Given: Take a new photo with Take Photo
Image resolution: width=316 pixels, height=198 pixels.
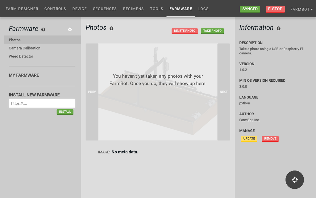Looking at the screenshot, I should point(212,31).
